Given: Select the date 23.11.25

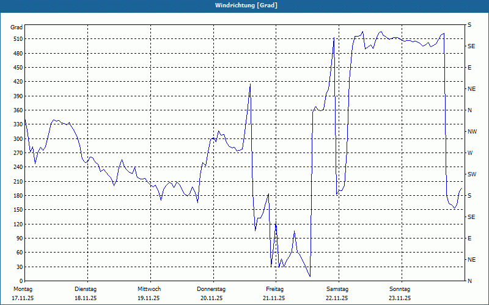Looking at the screenshot, I should pyautogui.click(x=400, y=298).
